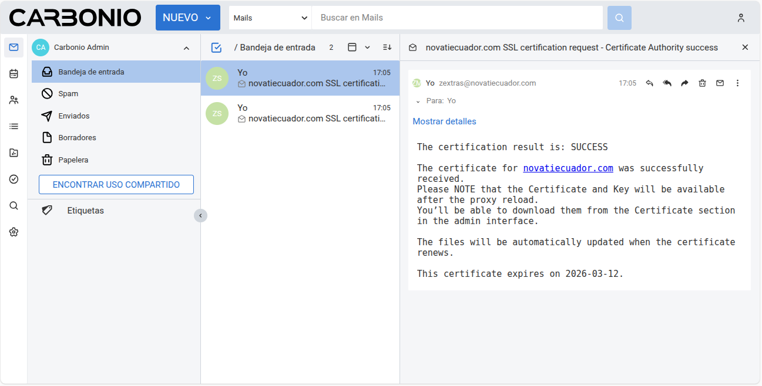762x386 pixels.
Task: Open the Tasks checkmark module
Action: coord(14,179)
